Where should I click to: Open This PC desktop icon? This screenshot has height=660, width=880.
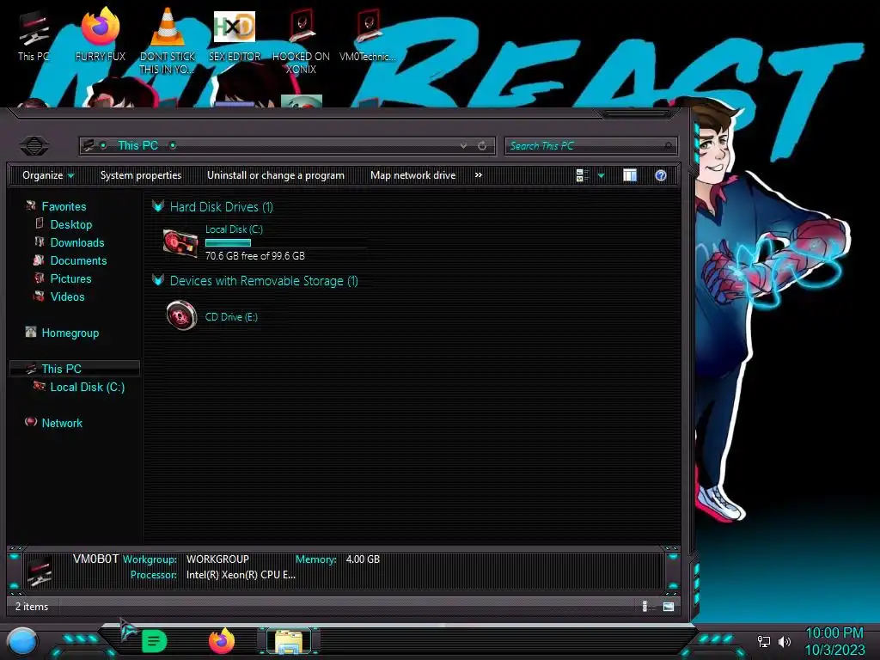(34, 36)
